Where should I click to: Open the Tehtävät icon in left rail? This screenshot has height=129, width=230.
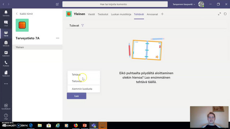(x=6, y=44)
